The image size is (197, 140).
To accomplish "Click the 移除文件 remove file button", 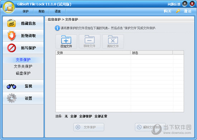I will [90, 41].
